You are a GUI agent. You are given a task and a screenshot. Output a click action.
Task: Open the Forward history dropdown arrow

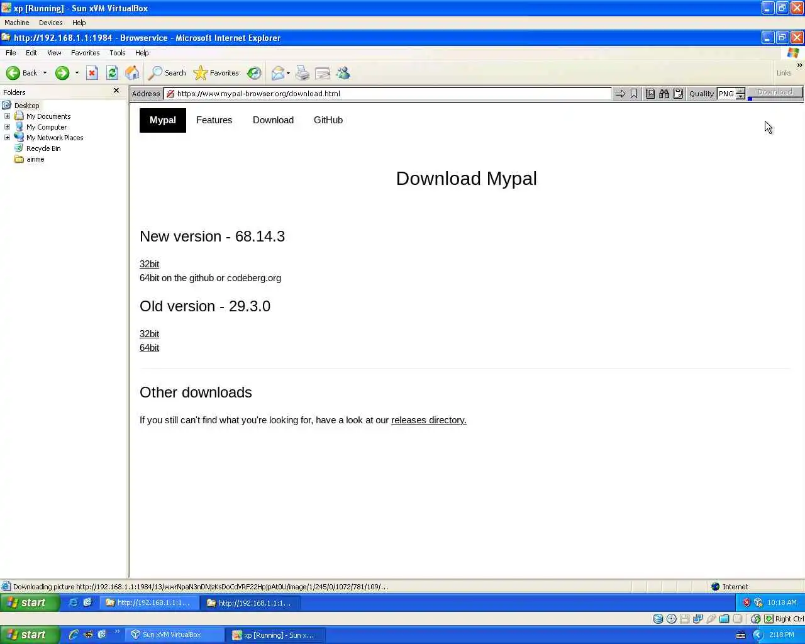pos(77,73)
